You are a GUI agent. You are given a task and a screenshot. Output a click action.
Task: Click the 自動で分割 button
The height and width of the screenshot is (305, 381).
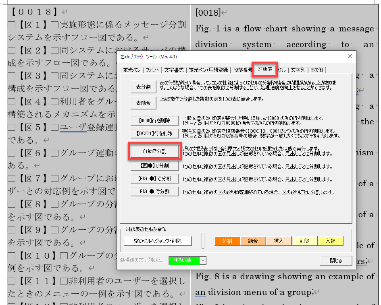154,151
